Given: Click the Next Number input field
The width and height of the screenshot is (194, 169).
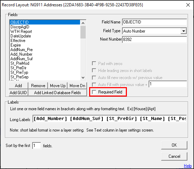Looking at the screenshot, I should coord(155,40).
